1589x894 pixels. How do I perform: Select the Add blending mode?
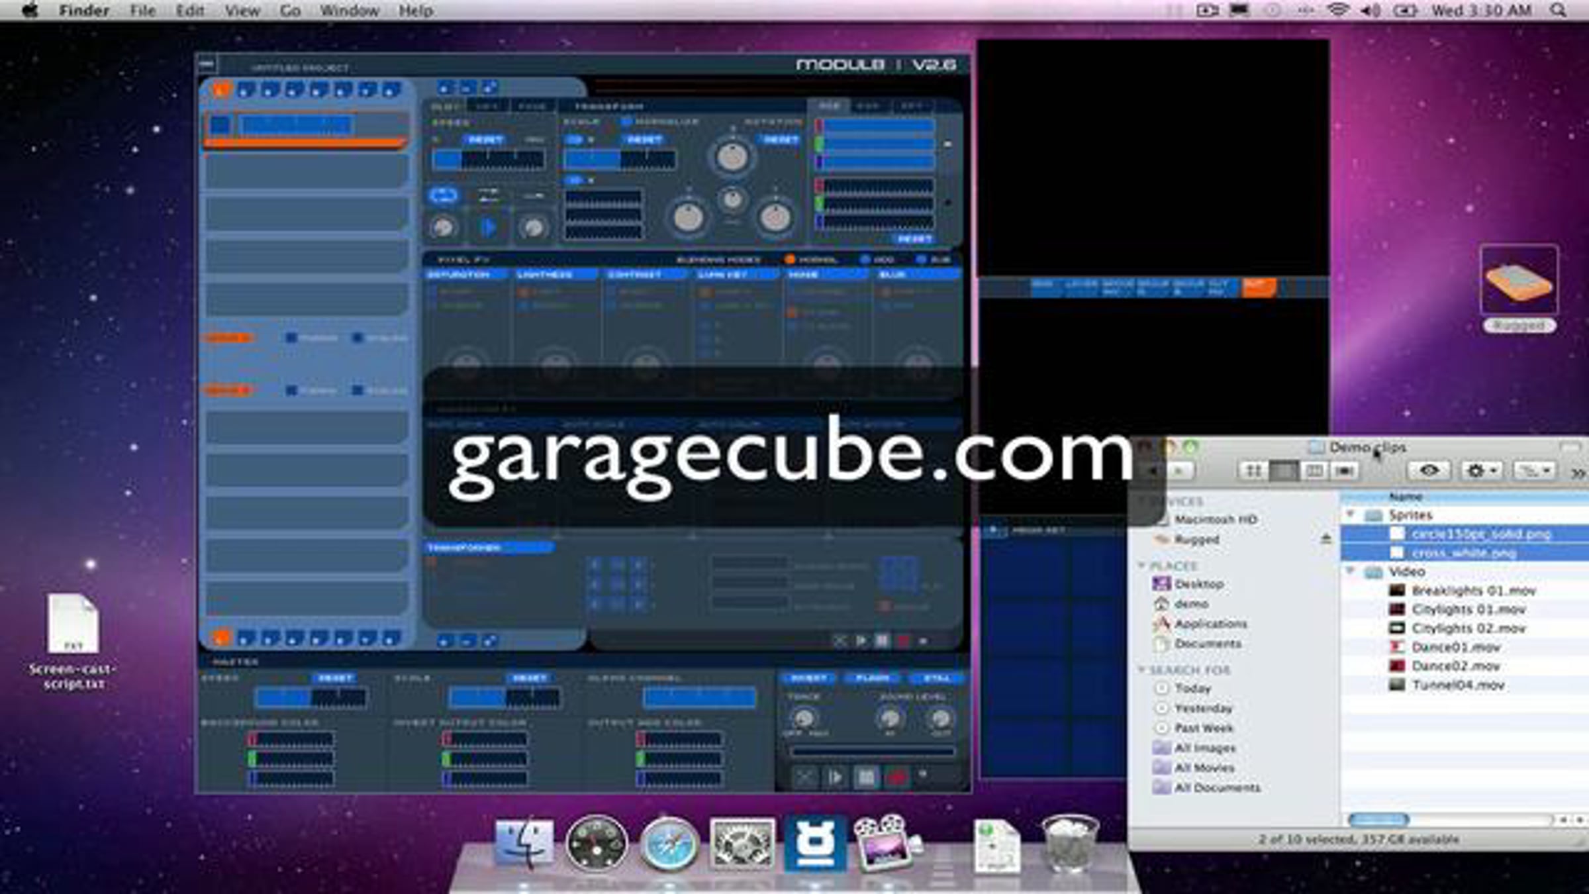coord(864,260)
